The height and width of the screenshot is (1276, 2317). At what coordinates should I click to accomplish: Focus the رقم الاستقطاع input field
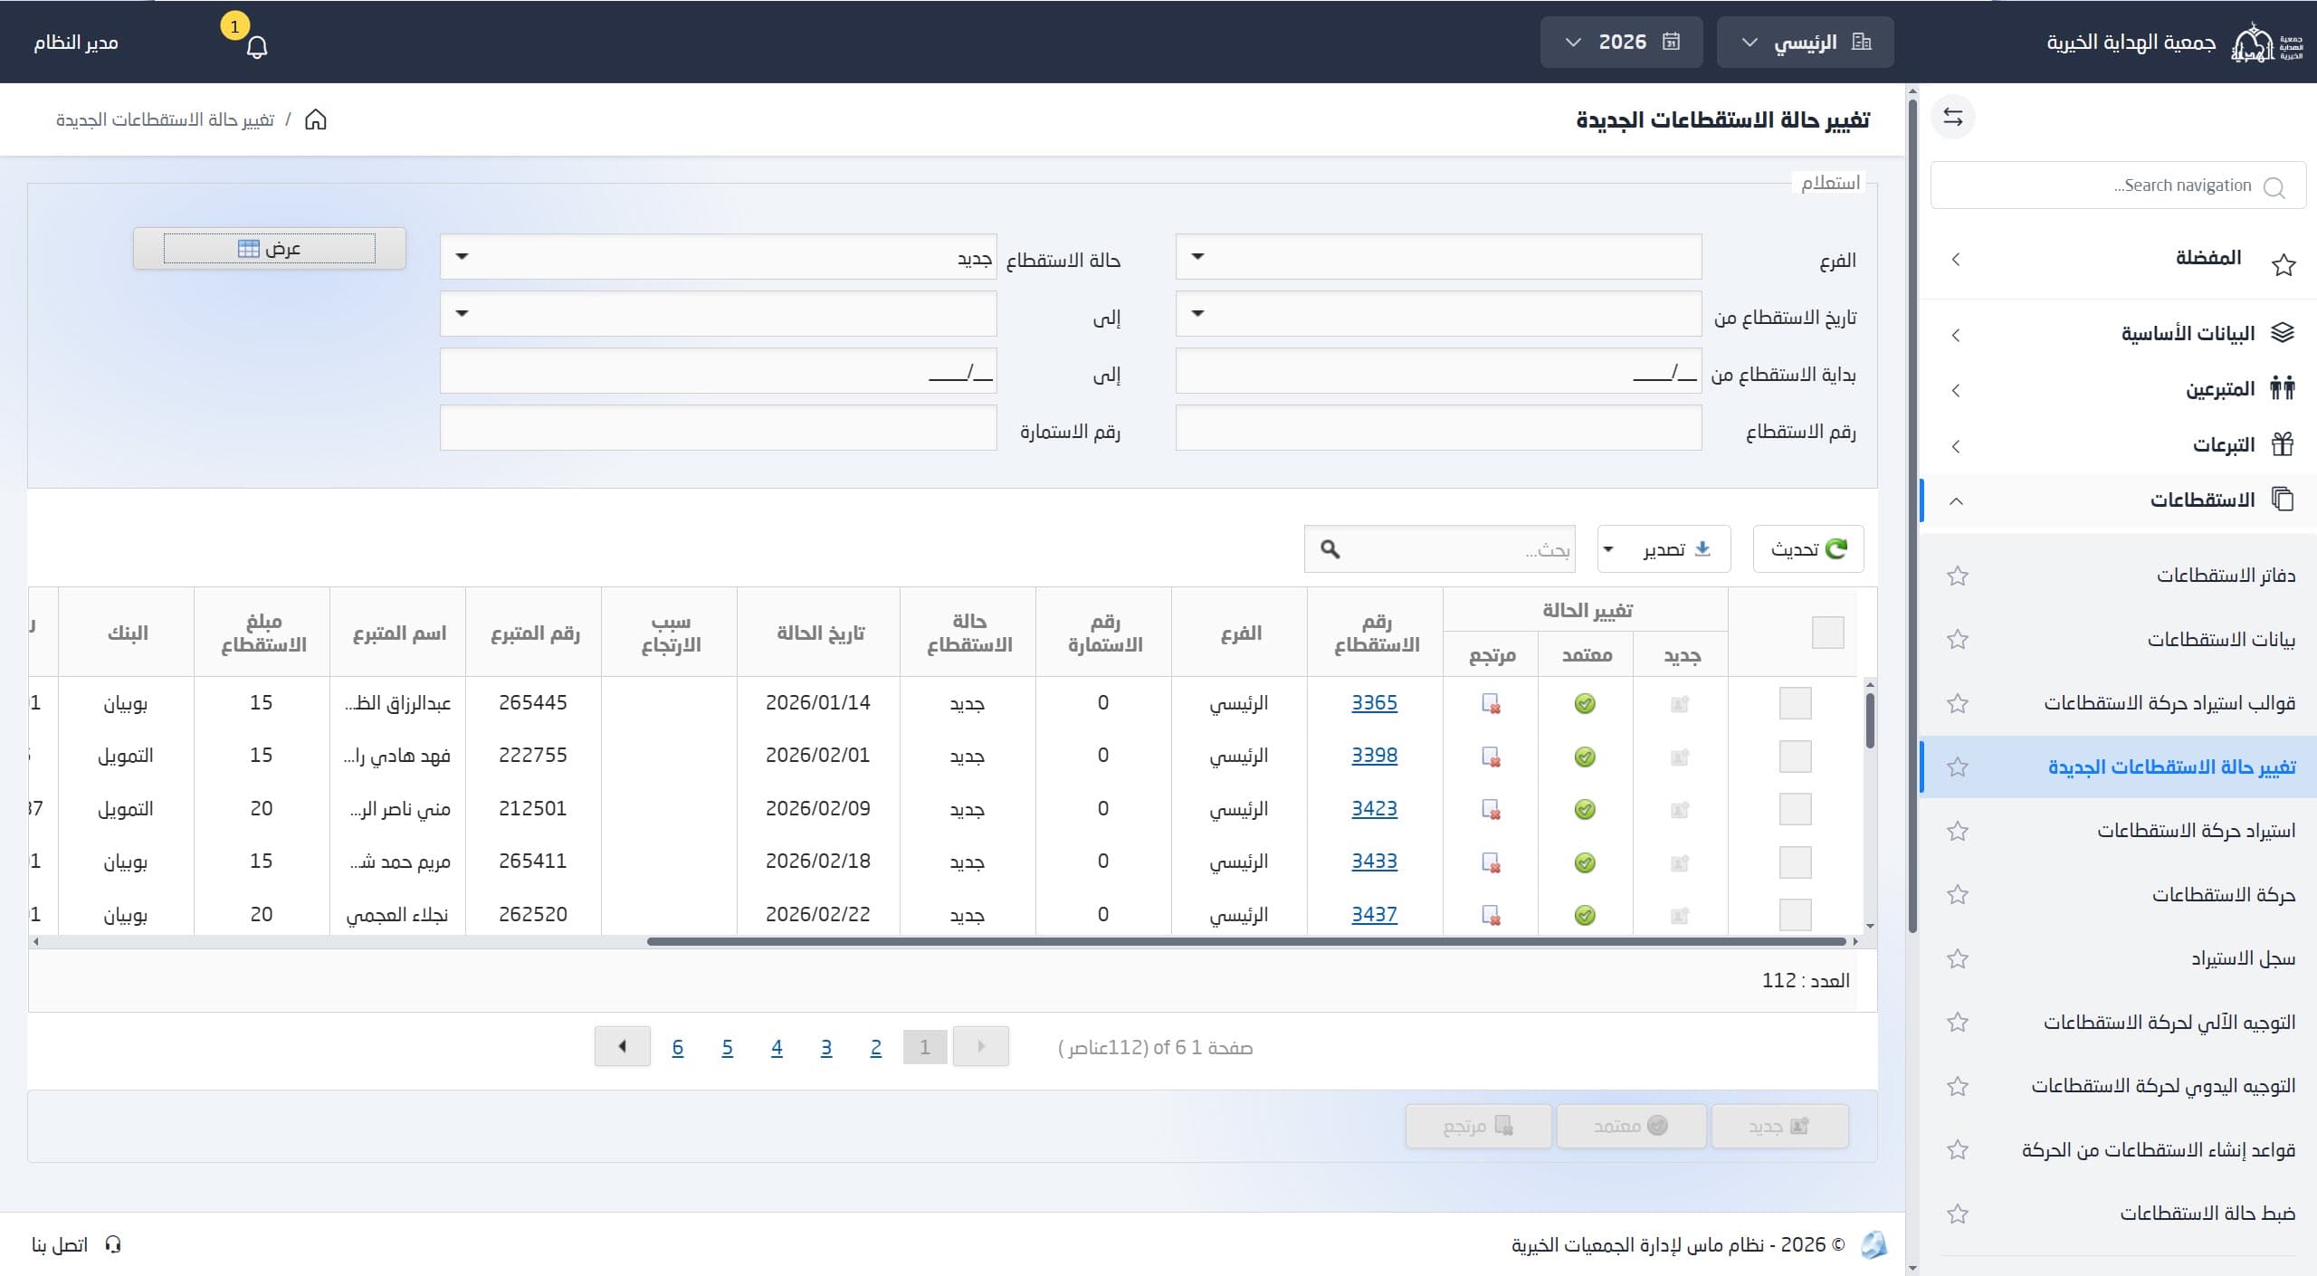(x=1438, y=428)
